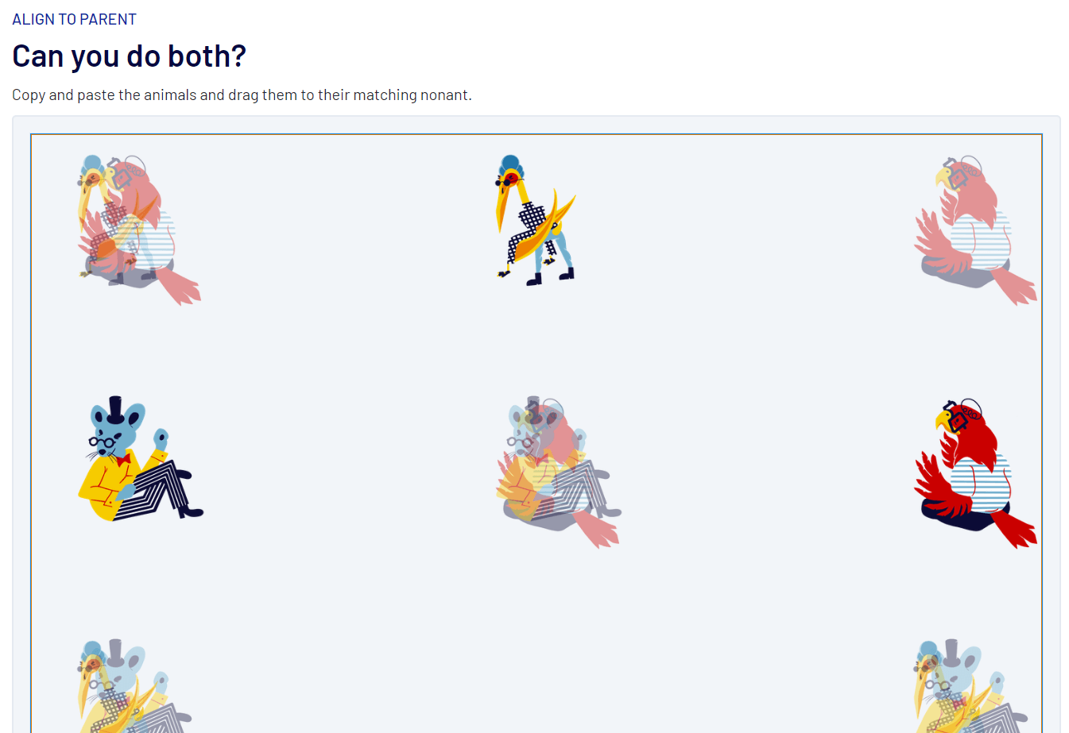Select the solid stork with checkered body
1069x733 pixels.
[x=536, y=220]
